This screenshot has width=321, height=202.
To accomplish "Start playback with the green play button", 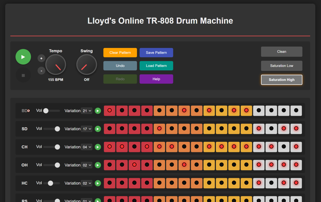I will coord(23,57).
